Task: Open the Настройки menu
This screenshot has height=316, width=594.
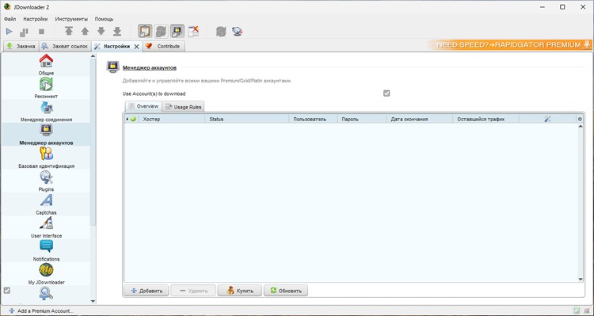Action: 35,19
